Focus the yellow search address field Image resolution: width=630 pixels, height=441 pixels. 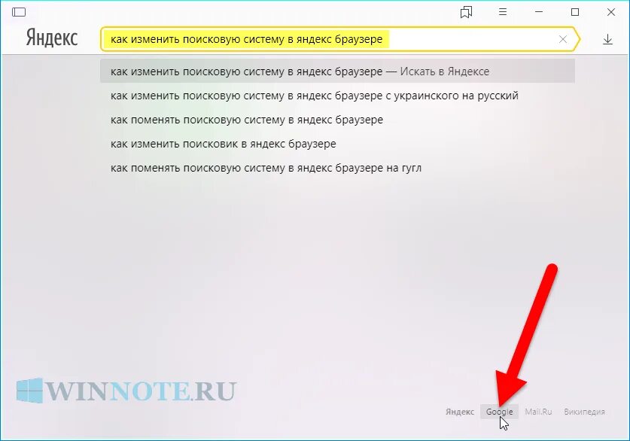click(x=340, y=39)
